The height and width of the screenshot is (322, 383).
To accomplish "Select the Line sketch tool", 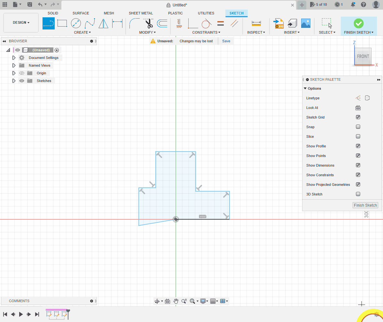I will coord(49,23).
